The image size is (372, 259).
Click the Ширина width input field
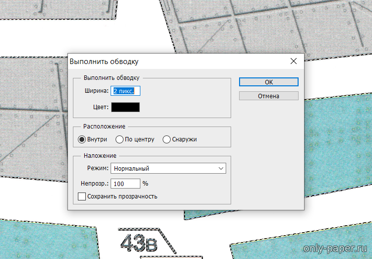pyautogui.click(x=126, y=91)
